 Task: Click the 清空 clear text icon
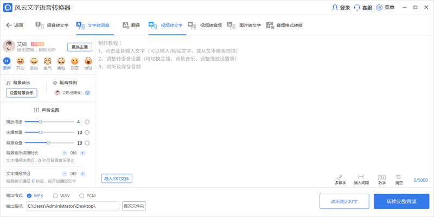(x=399, y=180)
